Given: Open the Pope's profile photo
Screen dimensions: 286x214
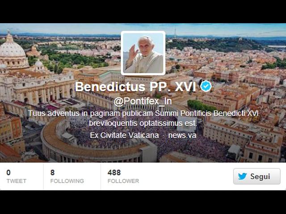Looking at the screenshot, I should click(143, 53).
